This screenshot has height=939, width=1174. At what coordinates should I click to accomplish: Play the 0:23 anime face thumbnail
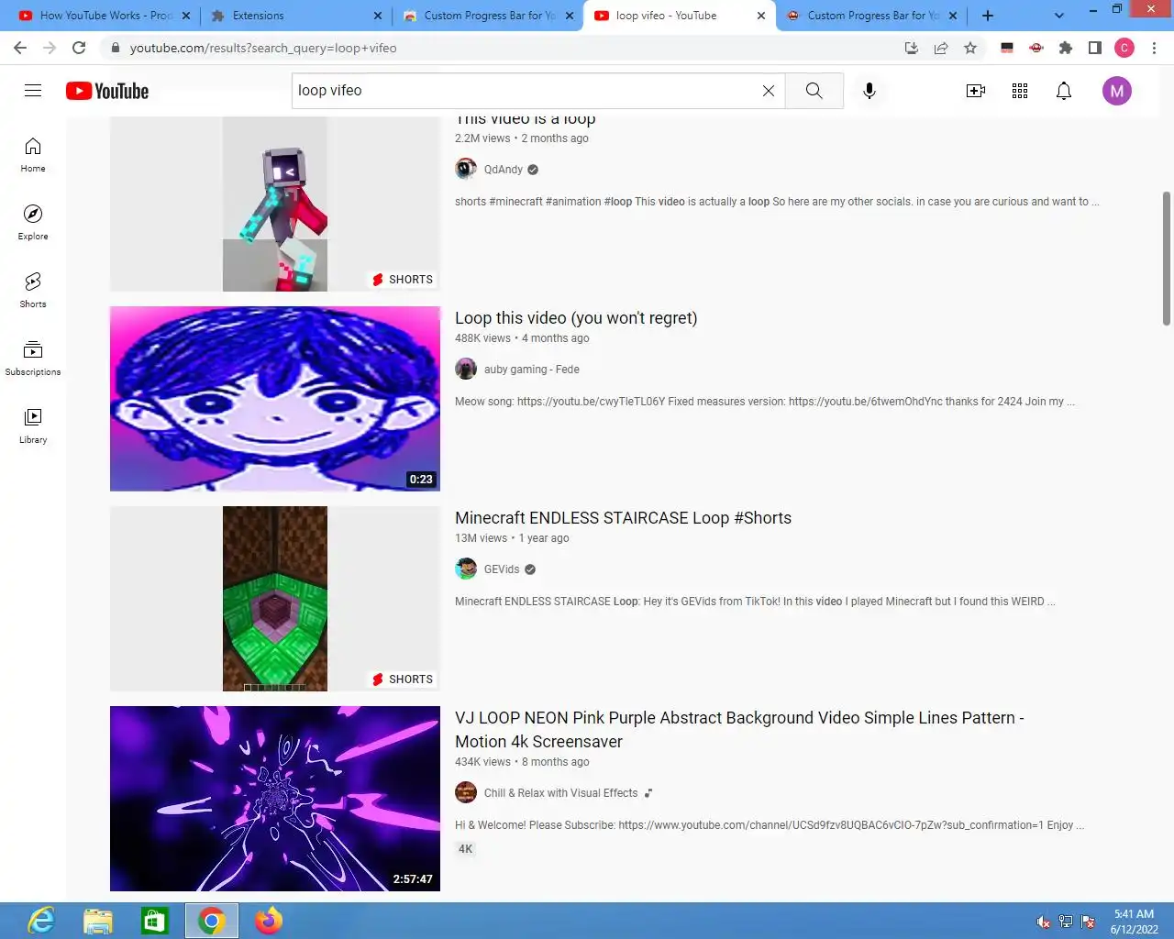tap(275, 399)
